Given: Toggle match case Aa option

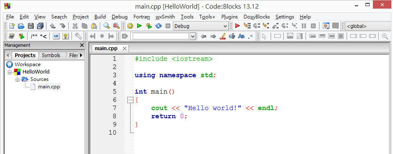Looking at the screenshot, I should coord(241,37).
